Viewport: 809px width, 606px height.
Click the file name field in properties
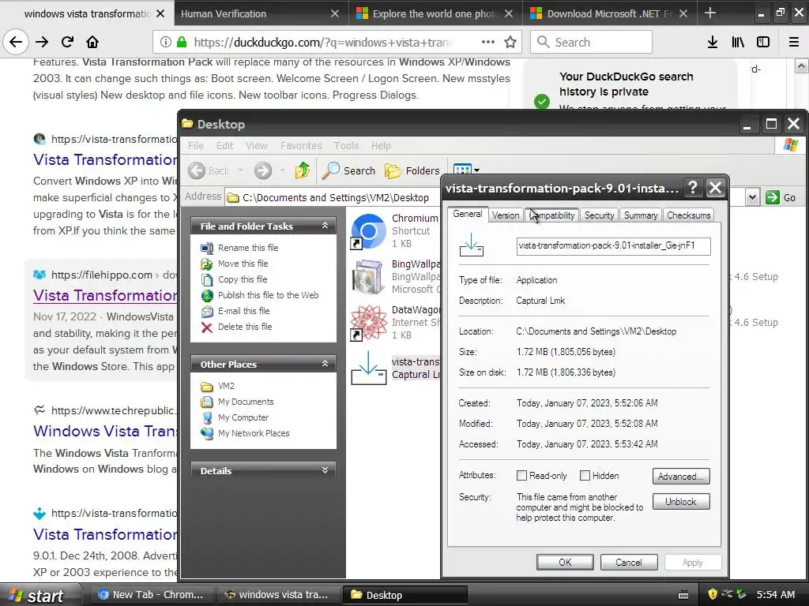(613, 246)
